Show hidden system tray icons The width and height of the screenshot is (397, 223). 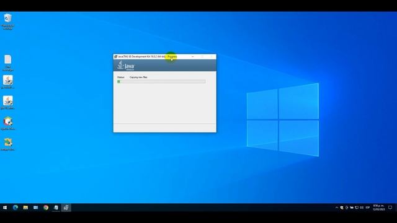[337, 208]
